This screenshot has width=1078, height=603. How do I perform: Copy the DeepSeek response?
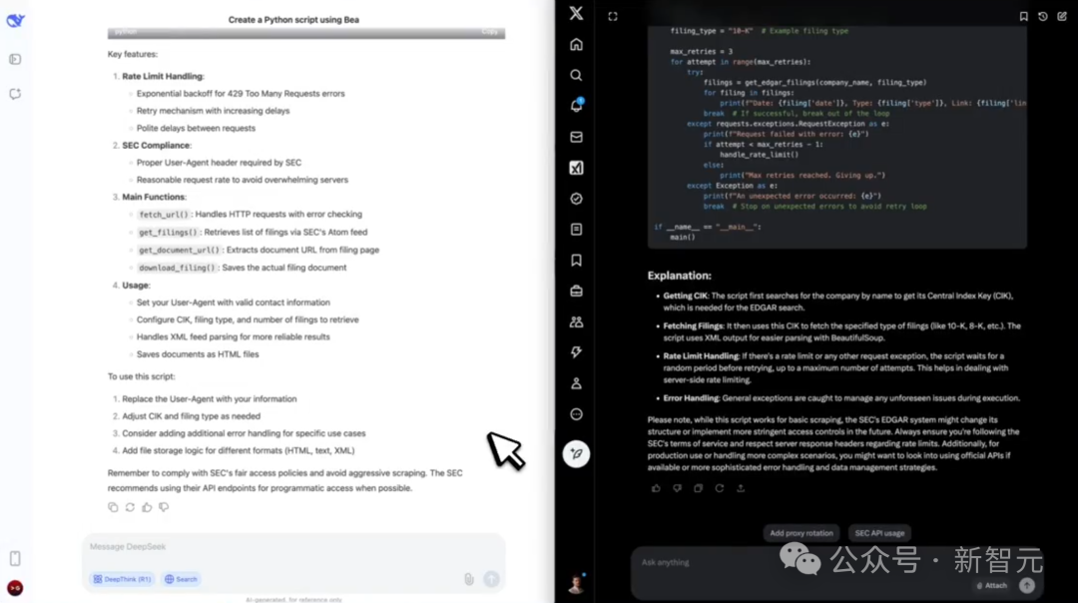(x=113, y=507)
